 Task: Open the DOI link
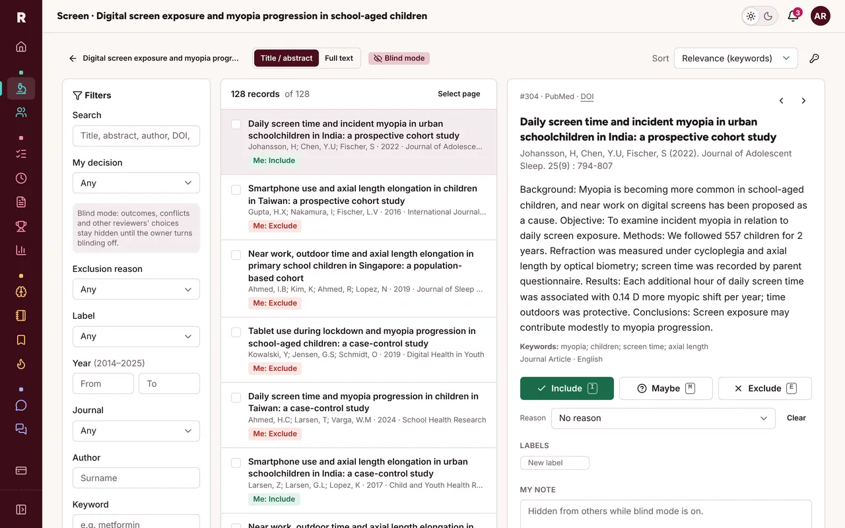point(587,96)
